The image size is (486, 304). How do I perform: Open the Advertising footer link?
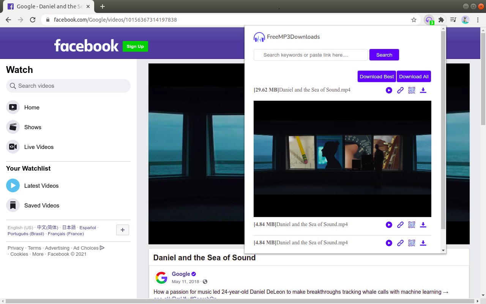(x=57, y=248)
